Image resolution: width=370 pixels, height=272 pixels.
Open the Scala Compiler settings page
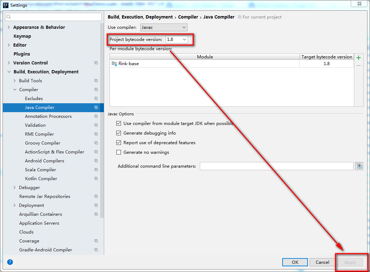pyautogui.click(x=40, y=169)
